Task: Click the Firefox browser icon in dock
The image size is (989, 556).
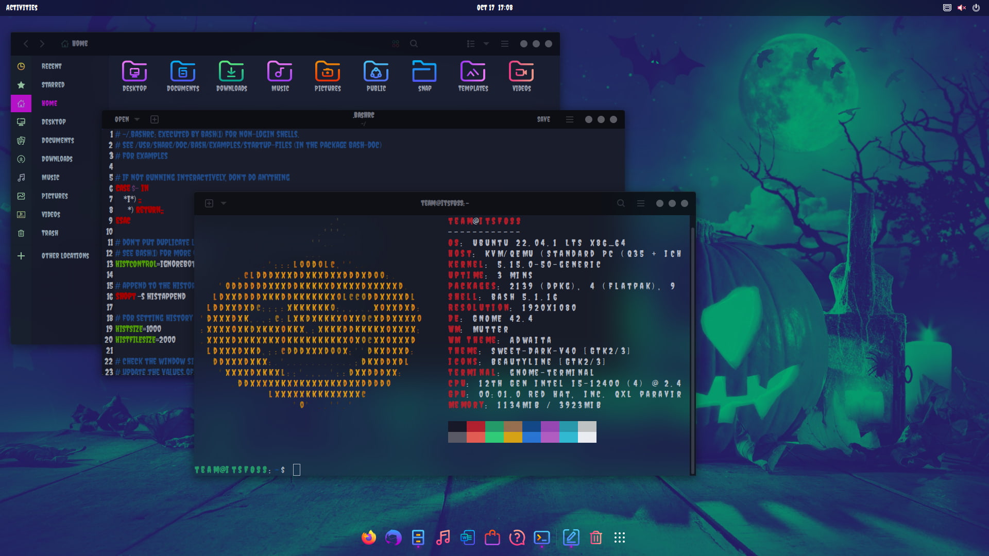Action: coord(369,537)
